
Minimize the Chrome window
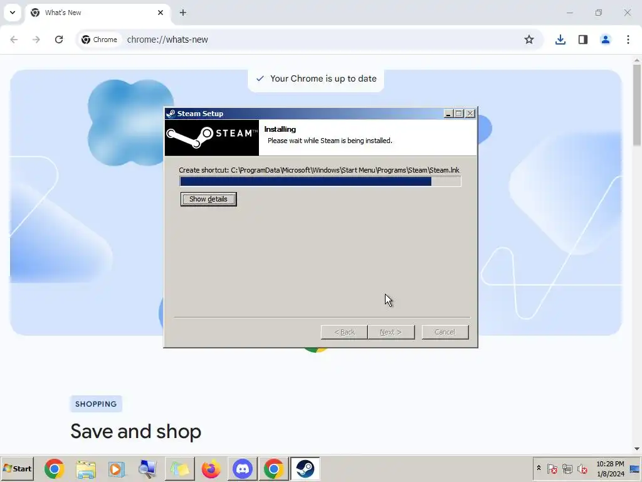coord(569,13)
